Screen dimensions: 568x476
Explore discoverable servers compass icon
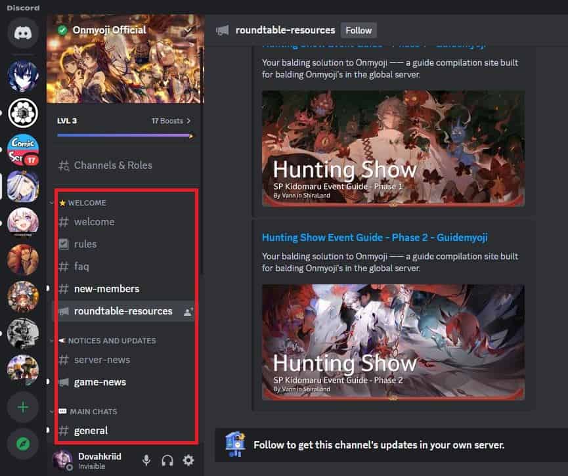pos(23,444)
